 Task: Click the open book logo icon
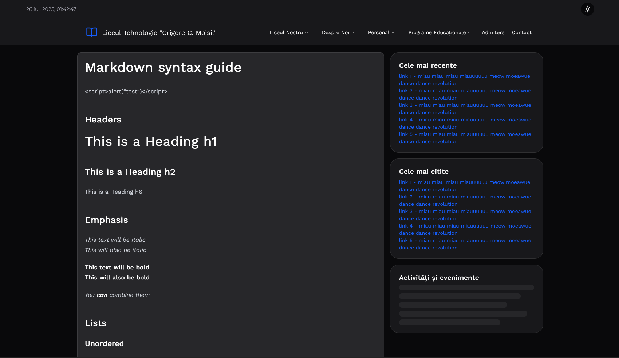pyautogui.click(x=92, y=32)
